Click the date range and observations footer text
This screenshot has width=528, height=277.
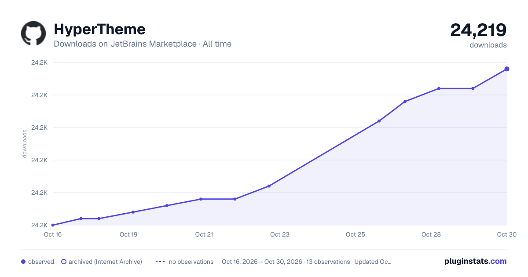307,262
